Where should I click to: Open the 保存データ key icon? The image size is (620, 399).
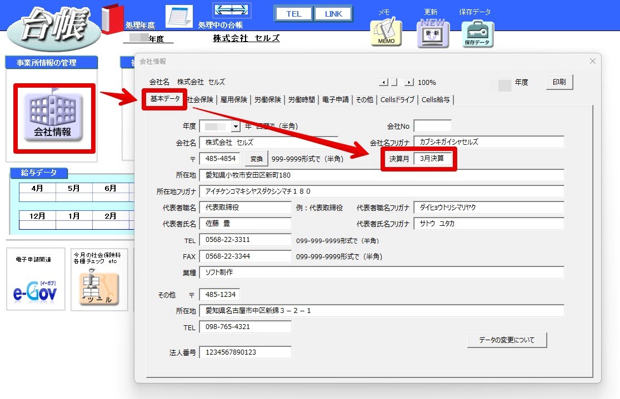(x=477, y=34)
